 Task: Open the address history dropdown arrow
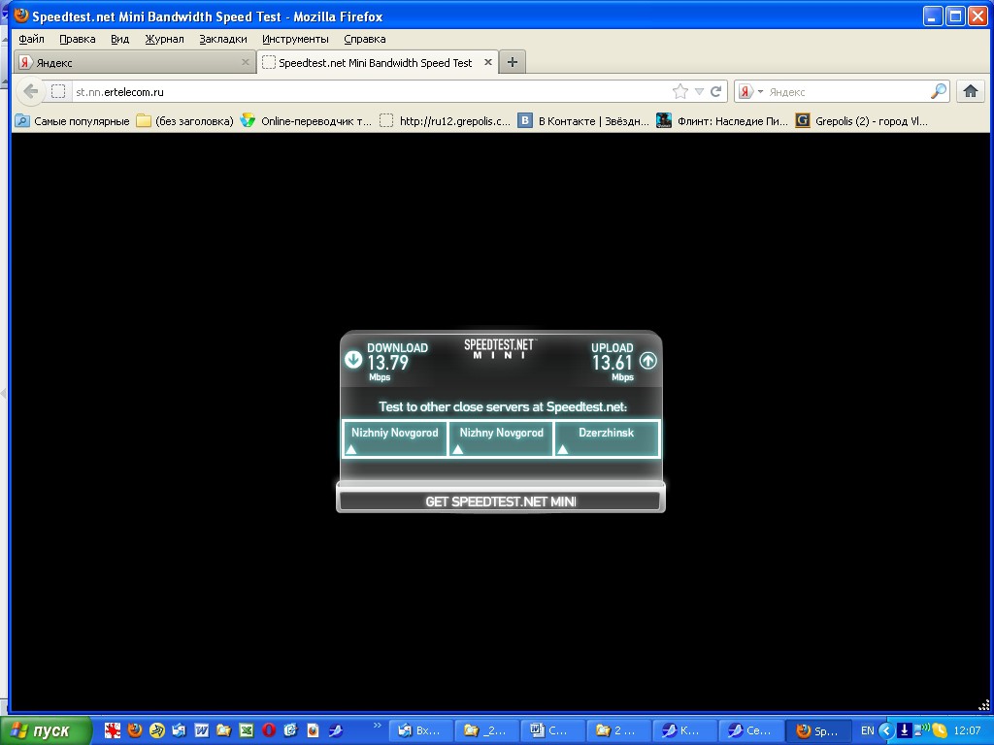pos(699,92)
